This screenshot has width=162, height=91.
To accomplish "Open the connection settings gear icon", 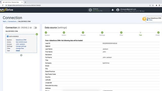I will point(31,28).
